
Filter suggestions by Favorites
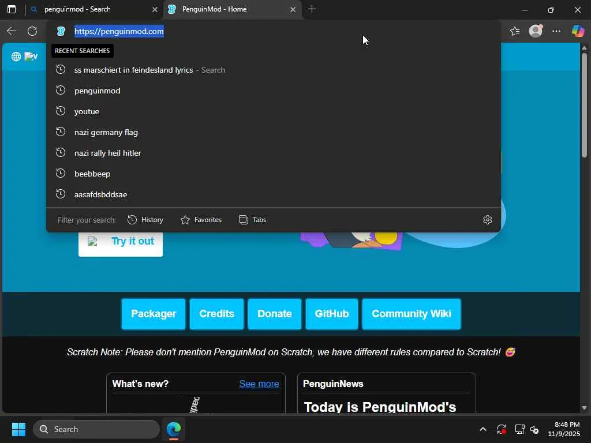point(201,220)
